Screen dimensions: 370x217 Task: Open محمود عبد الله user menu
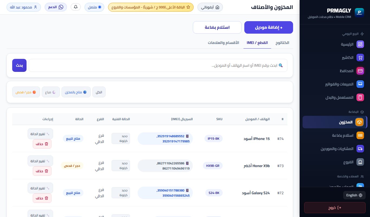coord(24,7)
